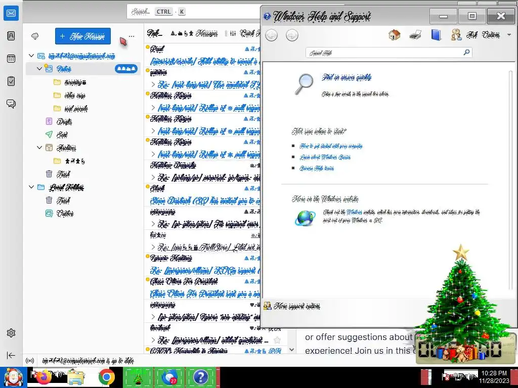The height and width of the screenshot is (388, 518).
Task: Open the Chase Oliver For President message
Action: 203,287
